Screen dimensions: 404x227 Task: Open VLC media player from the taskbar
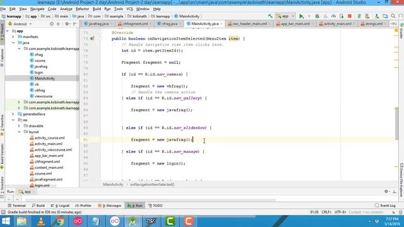click(40, 221)
